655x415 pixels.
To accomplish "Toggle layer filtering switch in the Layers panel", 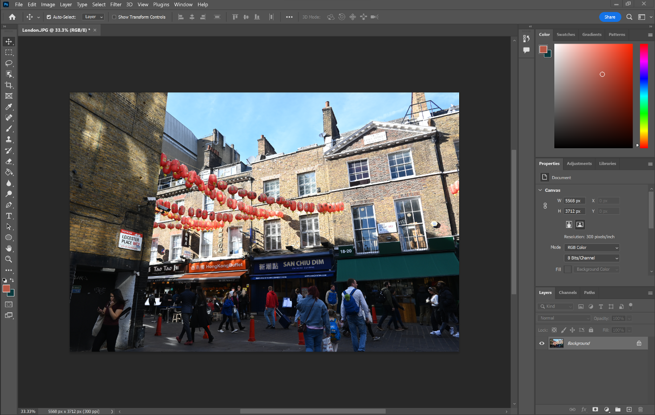I will [x=631, y=305].
